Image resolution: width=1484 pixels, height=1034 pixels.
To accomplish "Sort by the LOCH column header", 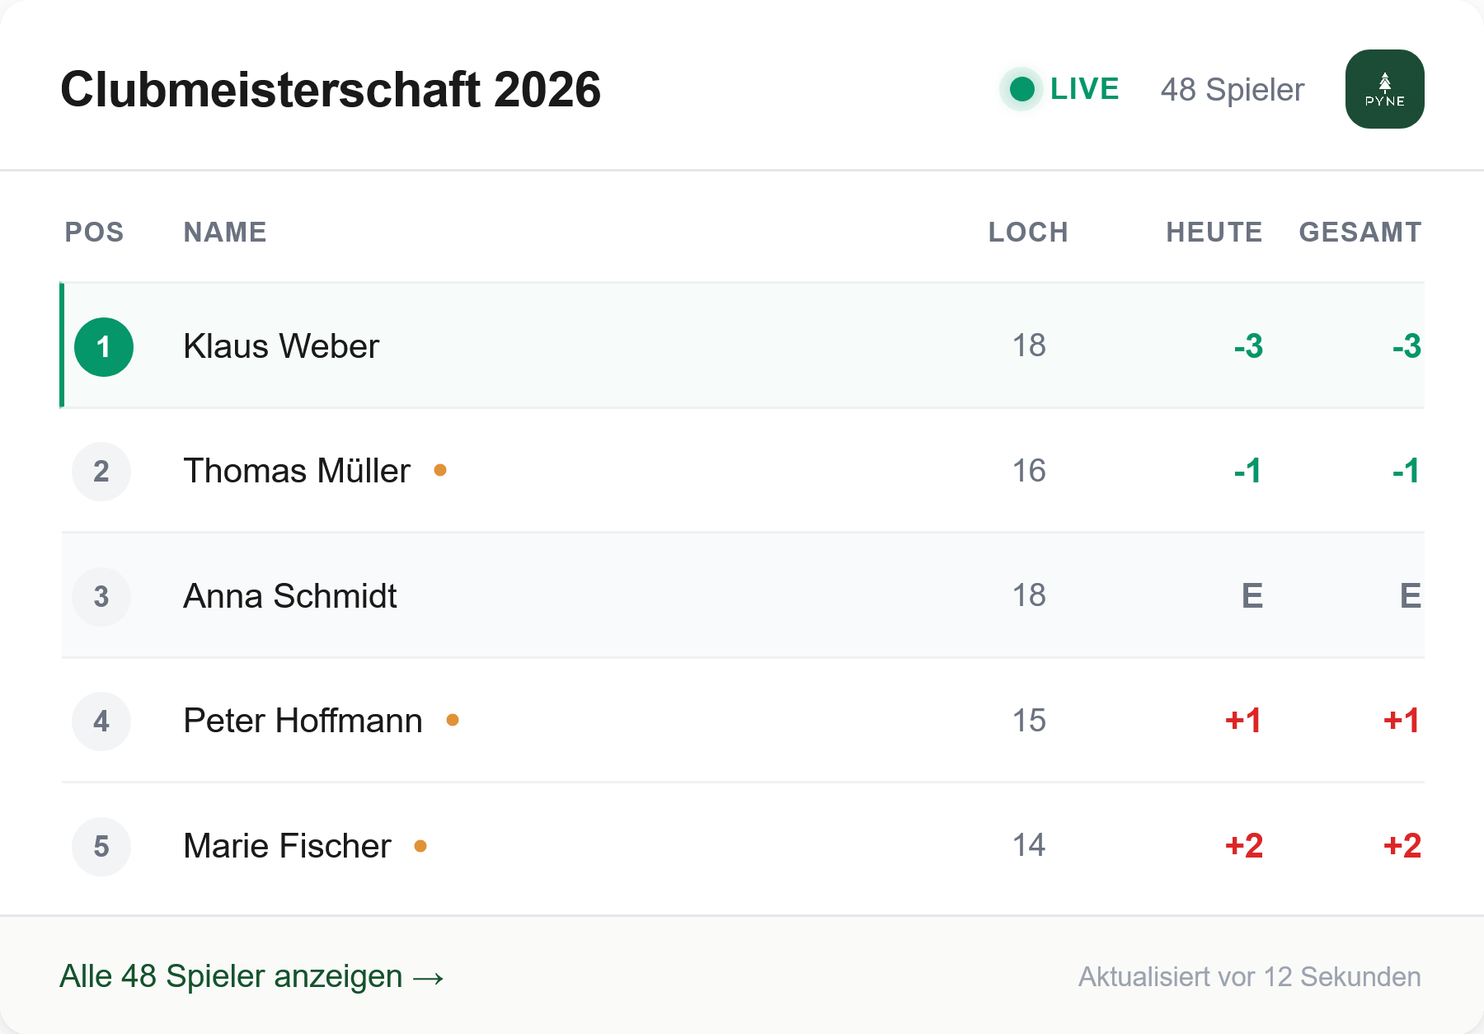I will point(1028,233).
